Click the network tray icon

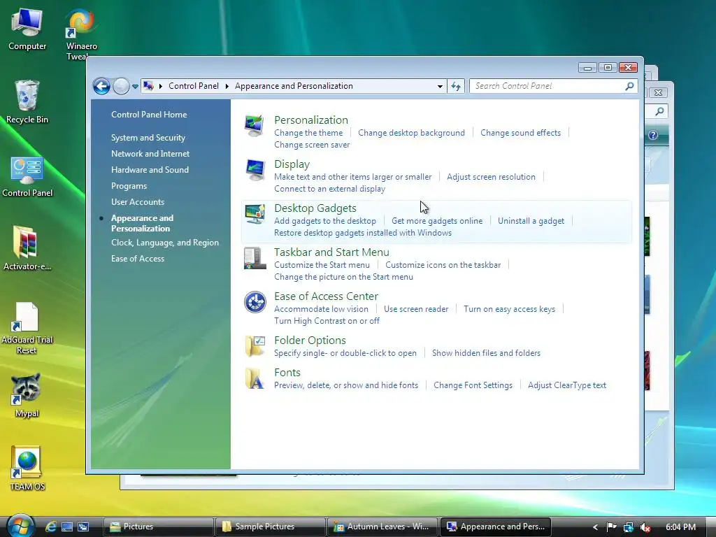[x=629, y=527]
